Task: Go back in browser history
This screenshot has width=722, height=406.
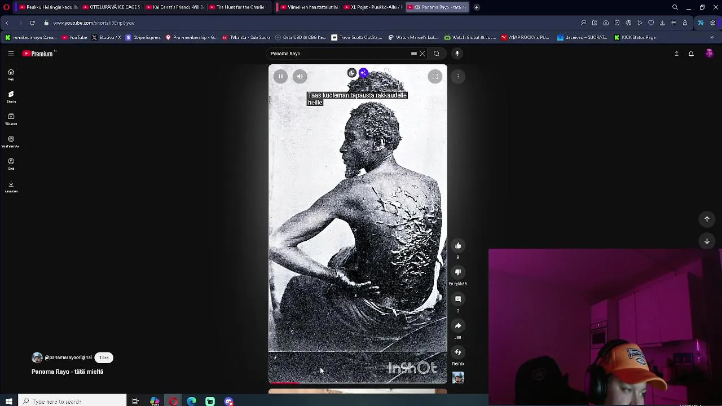Action: (x=7, y=23)
